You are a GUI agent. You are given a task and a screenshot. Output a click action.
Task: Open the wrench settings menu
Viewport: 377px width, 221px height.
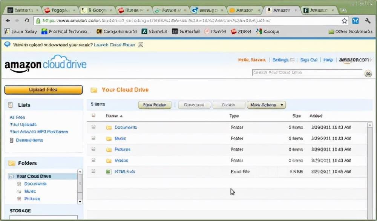367,21
